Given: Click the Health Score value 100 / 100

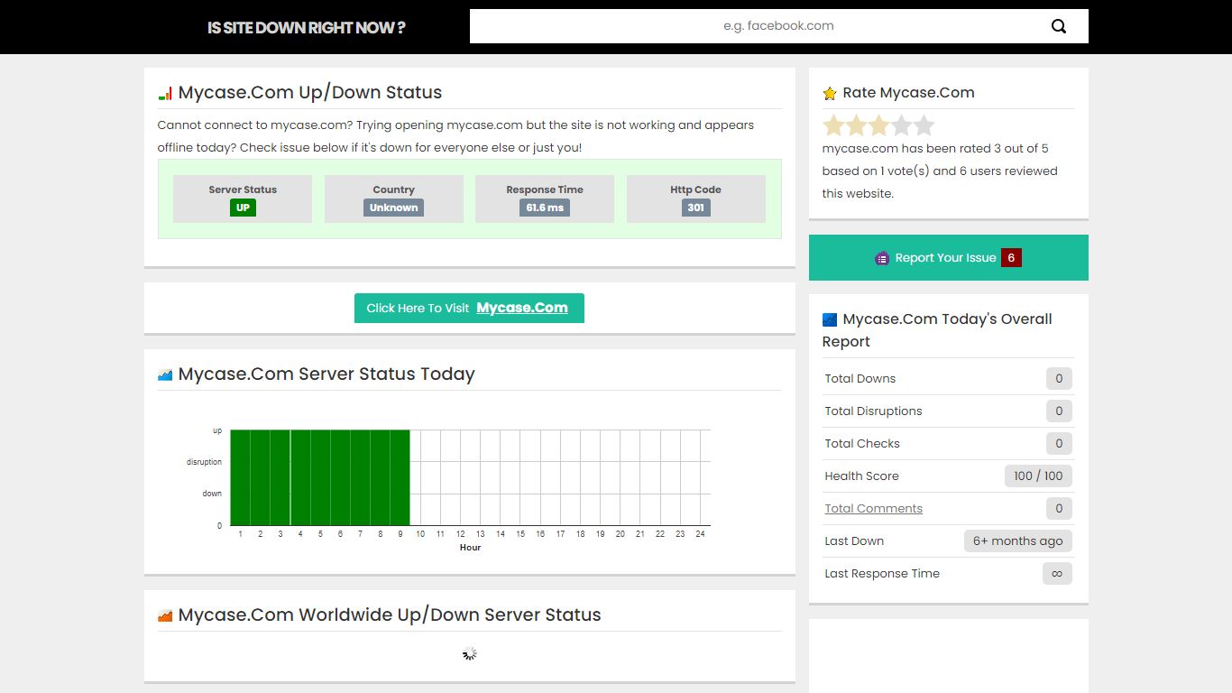Looking at the screenshot, I should click(1038, 476).
